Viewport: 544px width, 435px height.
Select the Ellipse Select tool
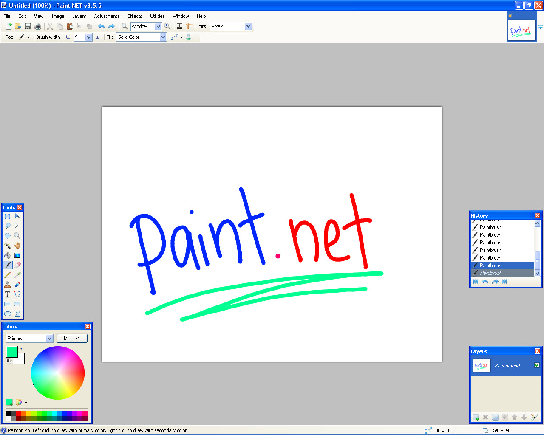click(8, 236)
